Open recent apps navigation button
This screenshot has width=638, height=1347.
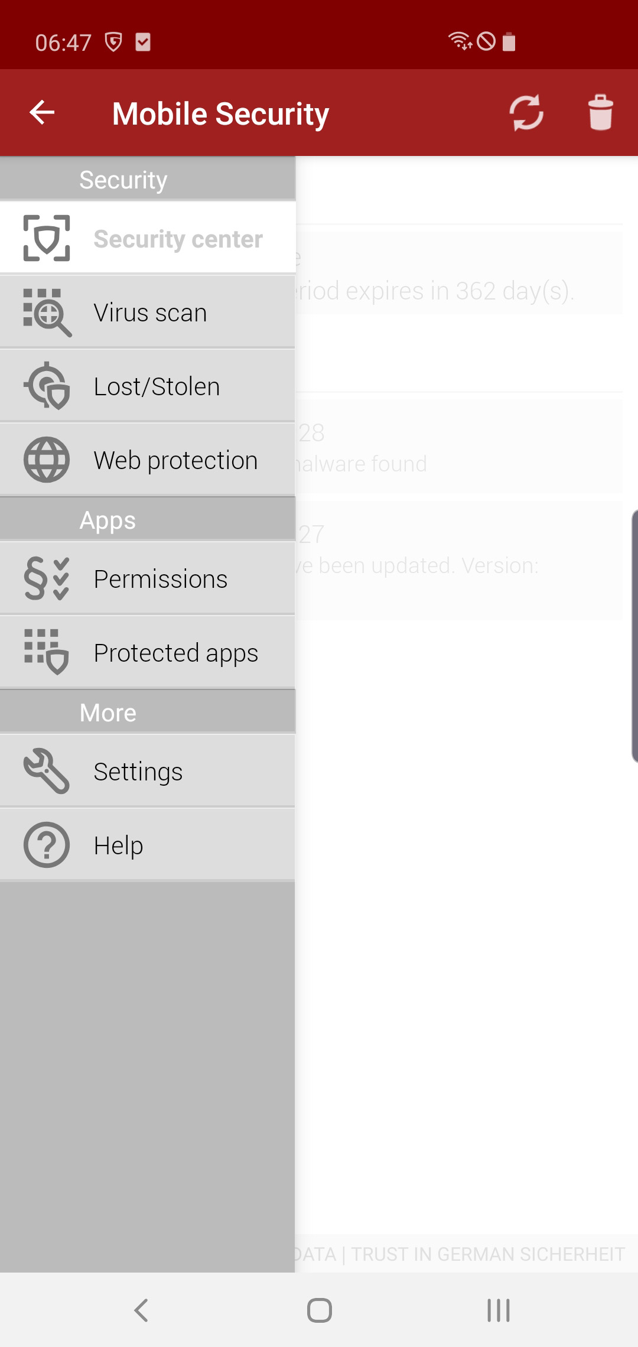(498, 1310)
